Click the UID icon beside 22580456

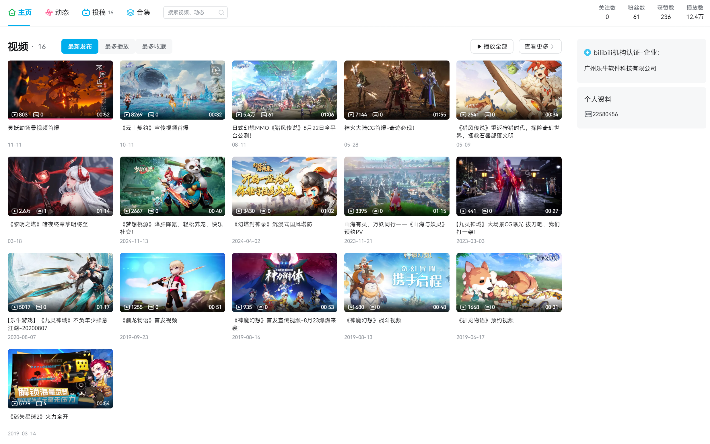tap(588, 114)
